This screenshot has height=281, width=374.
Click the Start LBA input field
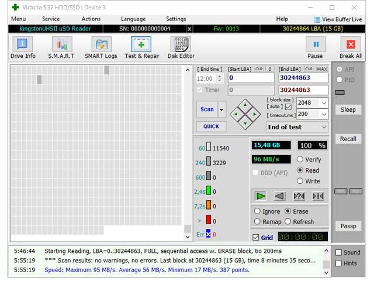[x=251, y=78]
